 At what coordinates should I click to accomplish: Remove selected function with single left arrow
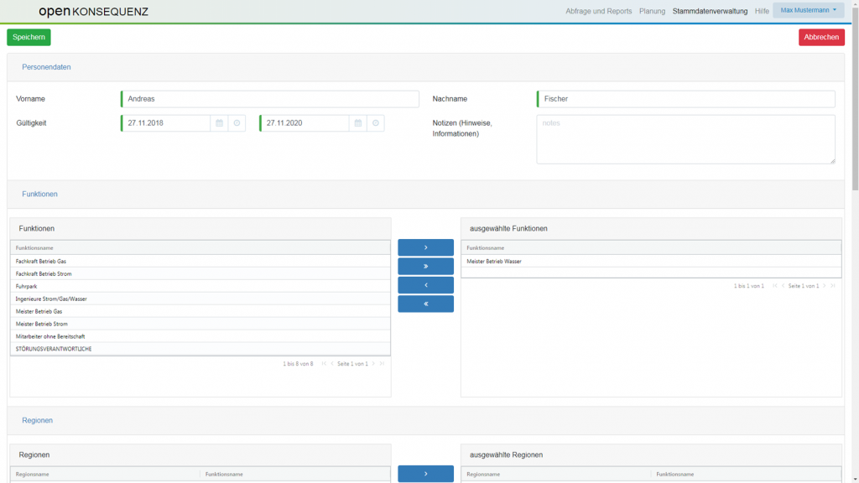[x=425, y=285]
